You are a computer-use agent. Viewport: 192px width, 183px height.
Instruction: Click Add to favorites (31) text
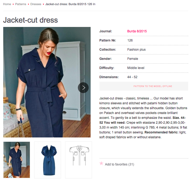[x=119, y=164]
